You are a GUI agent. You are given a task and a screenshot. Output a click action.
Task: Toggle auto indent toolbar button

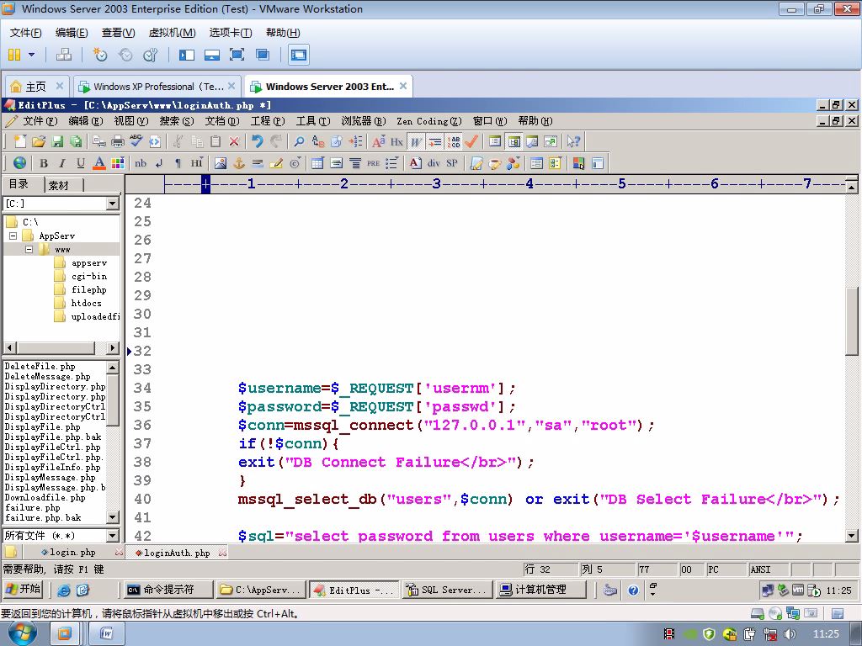point(435,141)
